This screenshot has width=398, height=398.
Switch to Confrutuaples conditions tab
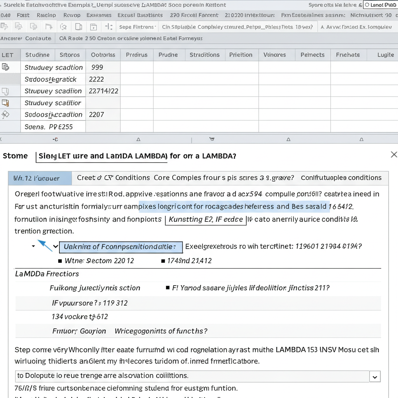pos(341,178)
